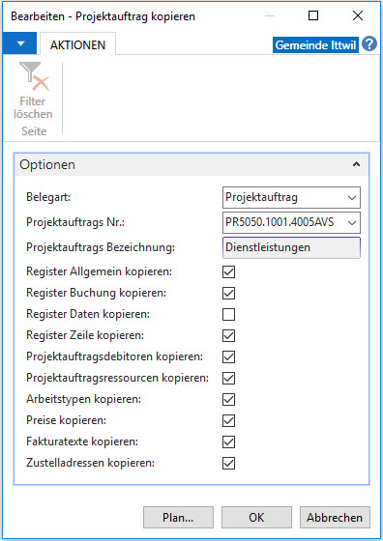Open the blue application menu arrow

pos(19,43)
